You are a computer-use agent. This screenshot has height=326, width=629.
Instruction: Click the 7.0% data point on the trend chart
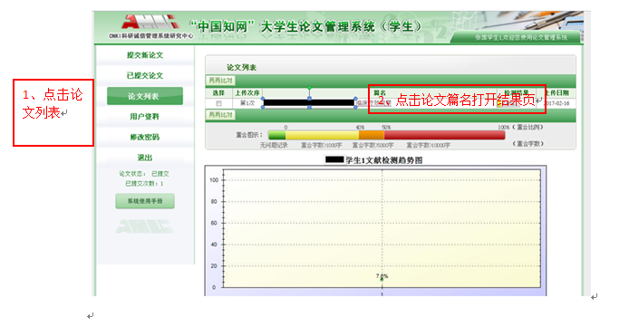tap(382, 280)
